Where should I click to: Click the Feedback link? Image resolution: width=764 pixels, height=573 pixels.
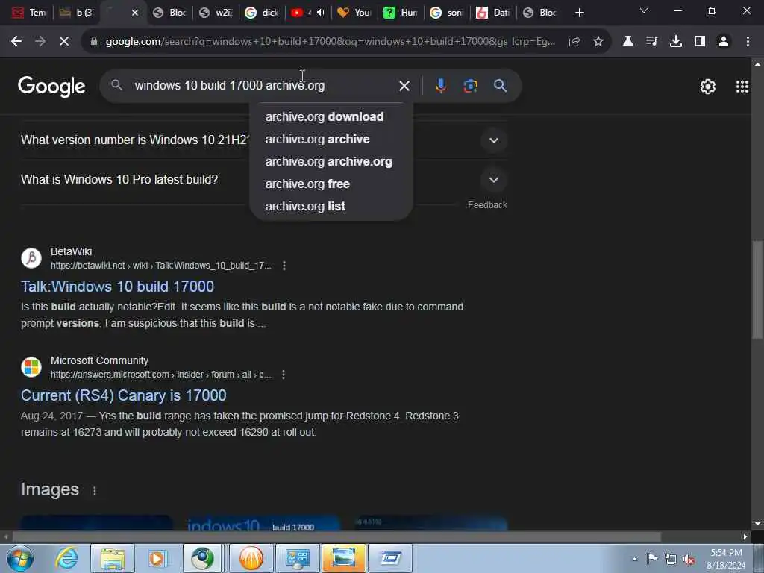[487, 205]
